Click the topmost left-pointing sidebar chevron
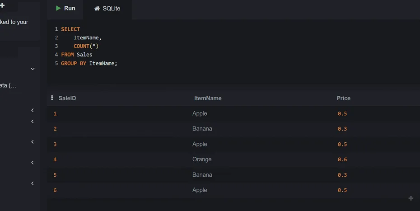 [x=33, y=110]
